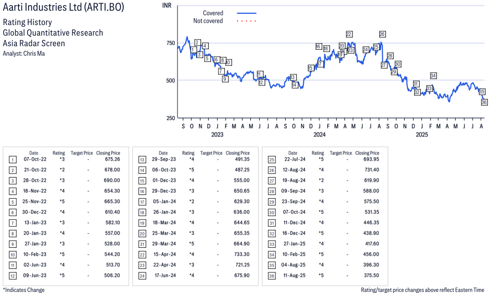
Task: Click closing price 733.30
Action: click(x=242, y=255)
